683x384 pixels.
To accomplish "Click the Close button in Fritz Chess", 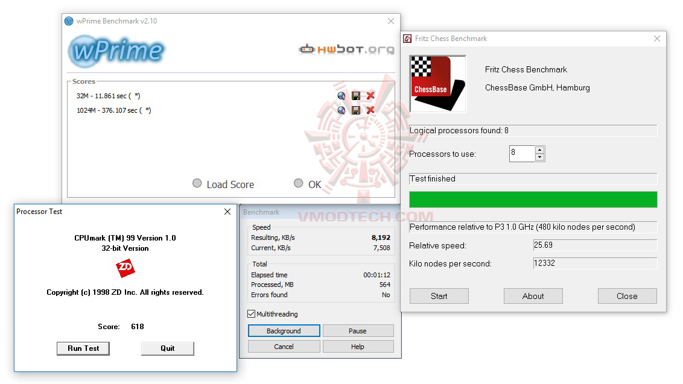I will [627, 296].
